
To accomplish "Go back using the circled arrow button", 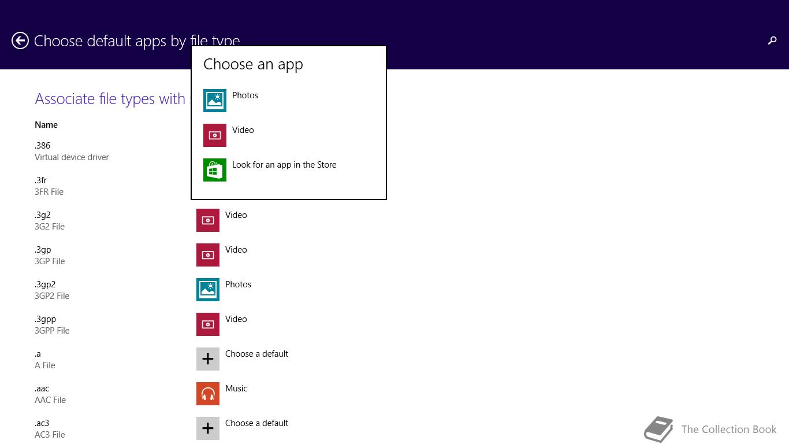I will click(x=20, y=40).
